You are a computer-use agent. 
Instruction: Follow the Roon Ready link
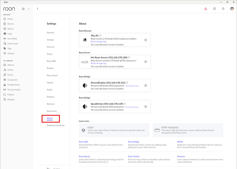84,156
